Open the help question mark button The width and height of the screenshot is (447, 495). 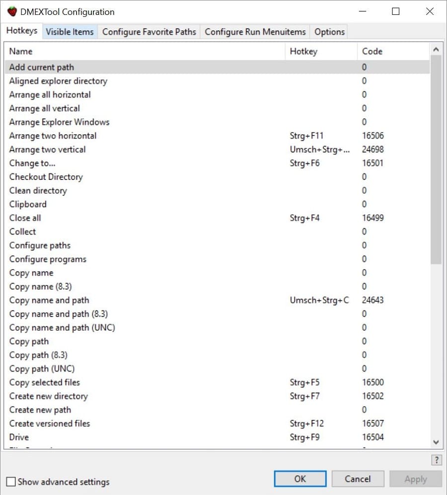(436, 460)
